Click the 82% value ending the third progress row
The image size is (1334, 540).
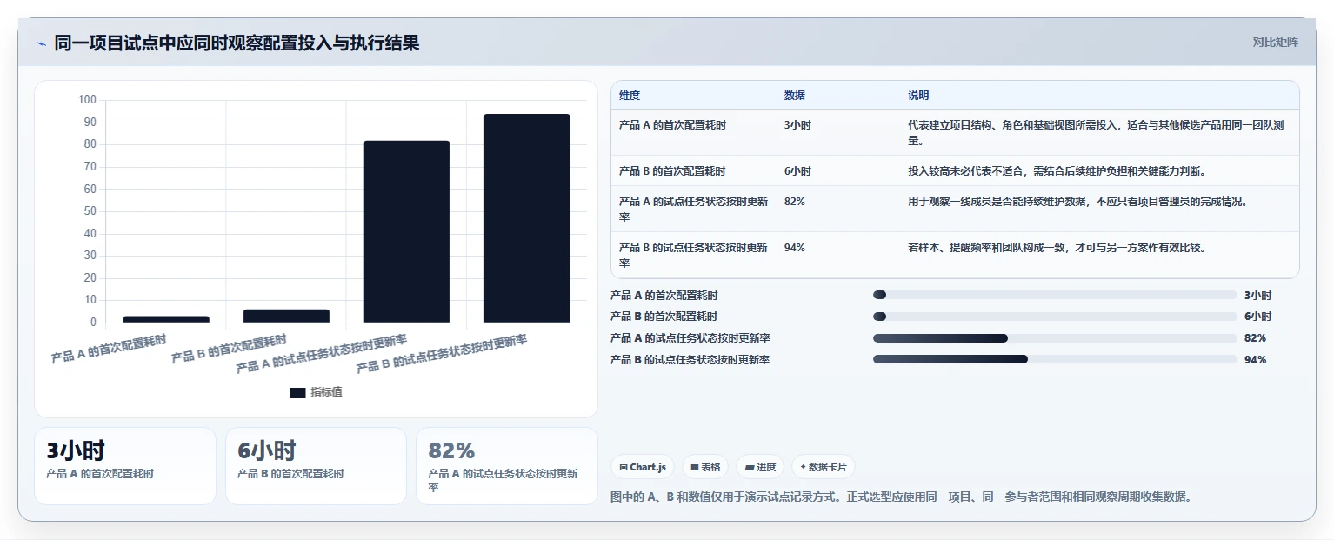[1255, 338]
